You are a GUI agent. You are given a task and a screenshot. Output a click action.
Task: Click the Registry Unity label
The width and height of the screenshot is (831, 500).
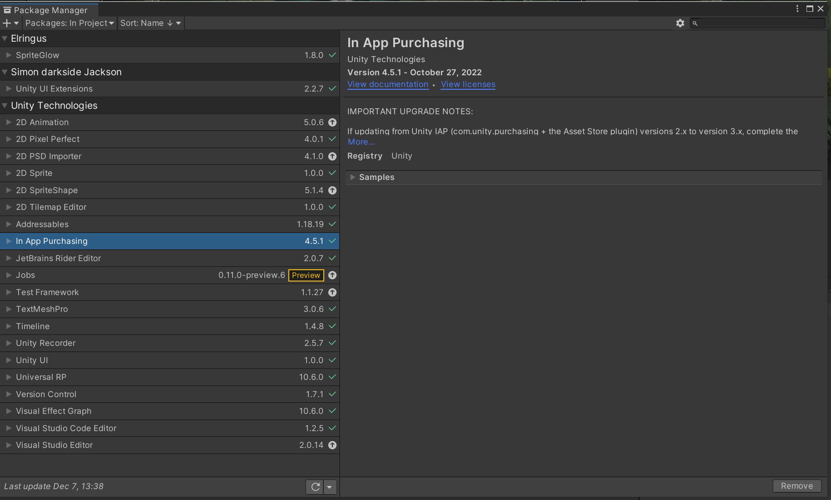(x=380, y=156)
